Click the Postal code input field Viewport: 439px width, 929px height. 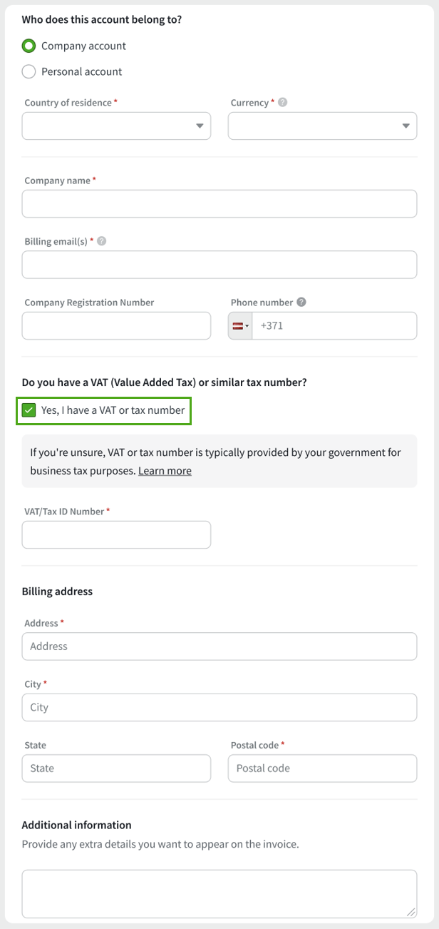(x=322, y=768)
